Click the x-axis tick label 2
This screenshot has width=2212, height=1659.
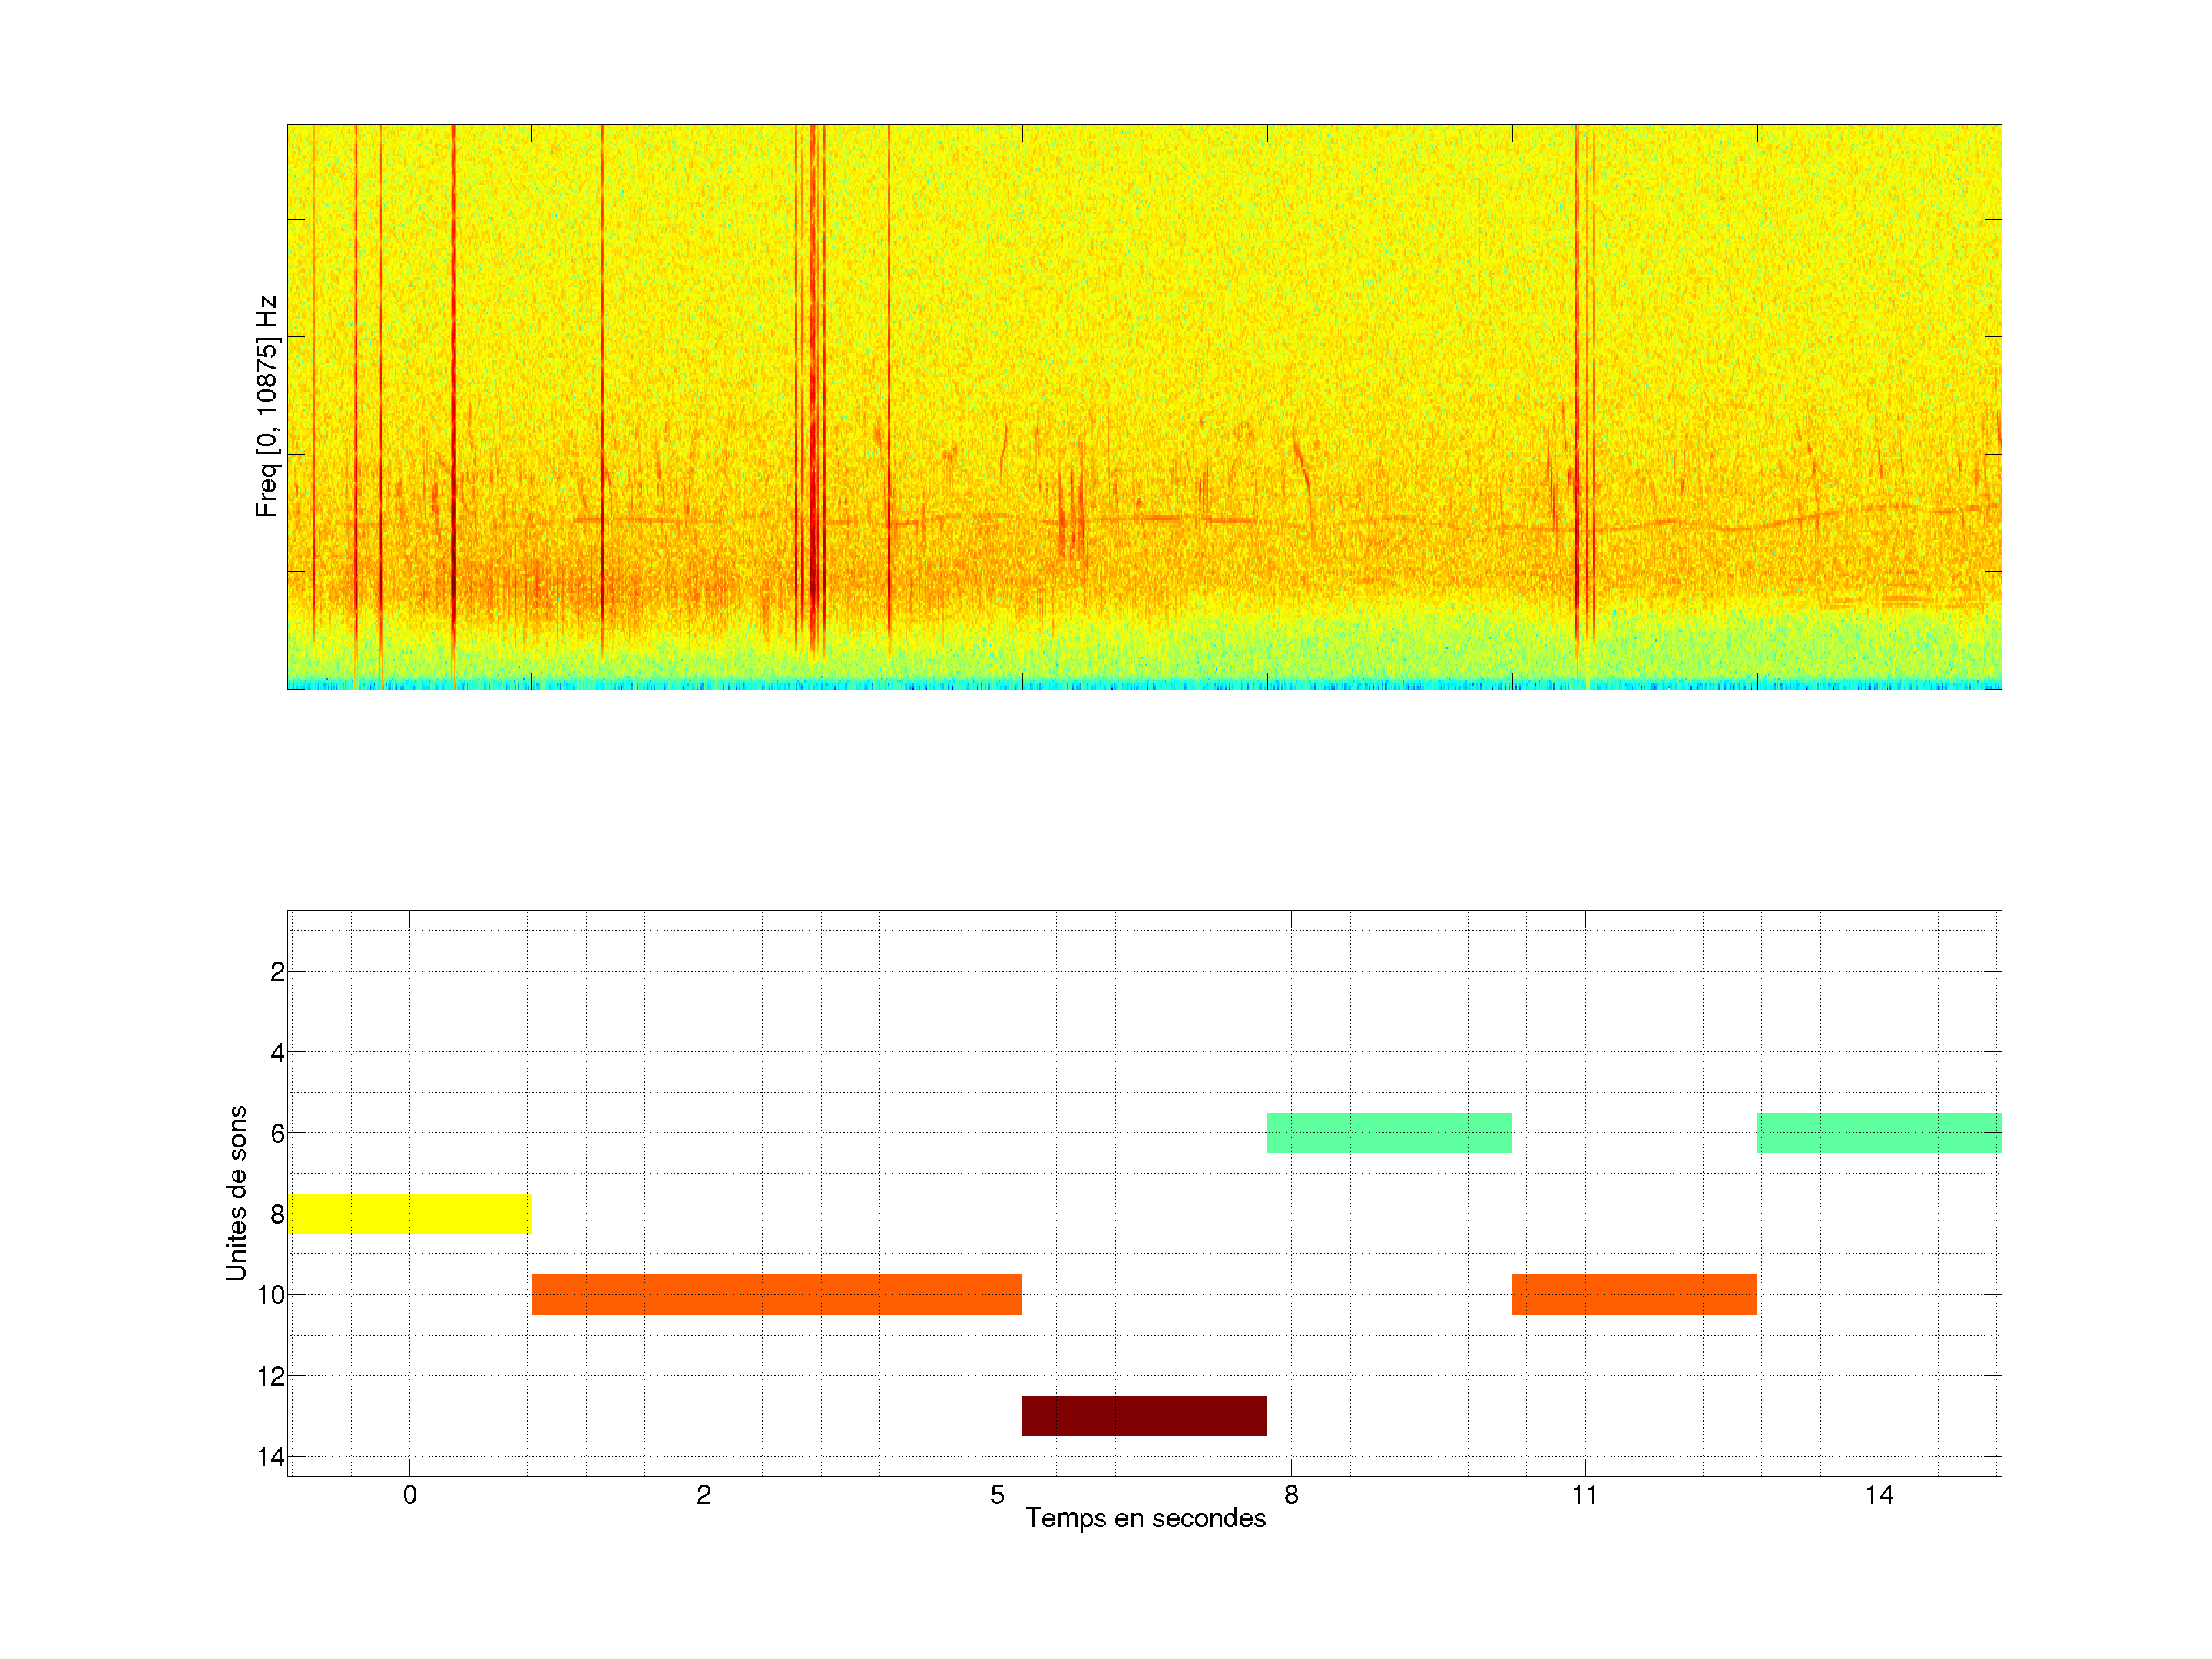pos(703,1495)
